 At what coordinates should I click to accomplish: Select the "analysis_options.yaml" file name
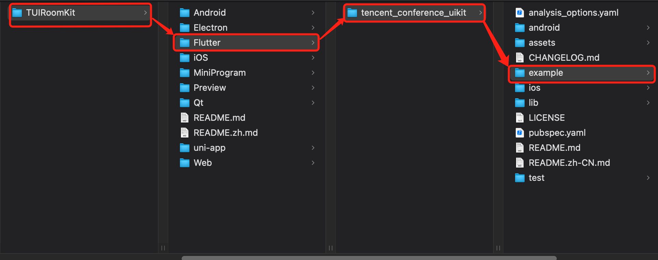tap(574, 13)
